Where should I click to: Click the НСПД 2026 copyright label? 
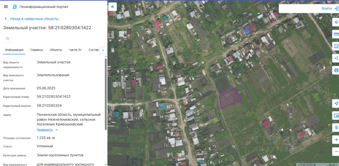click(307, 164)
